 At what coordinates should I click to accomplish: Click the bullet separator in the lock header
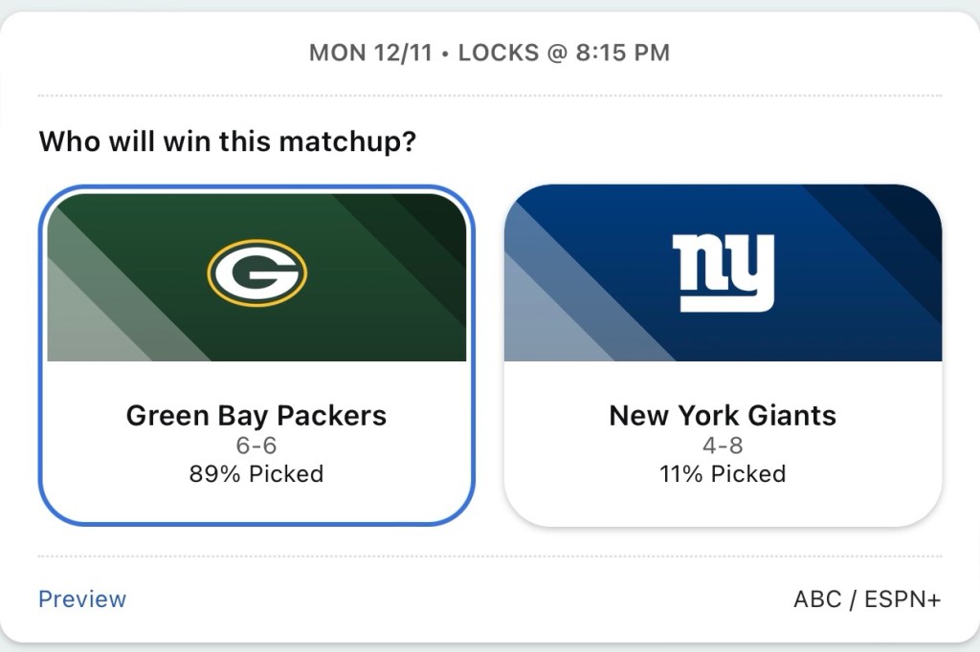[445, 53]
